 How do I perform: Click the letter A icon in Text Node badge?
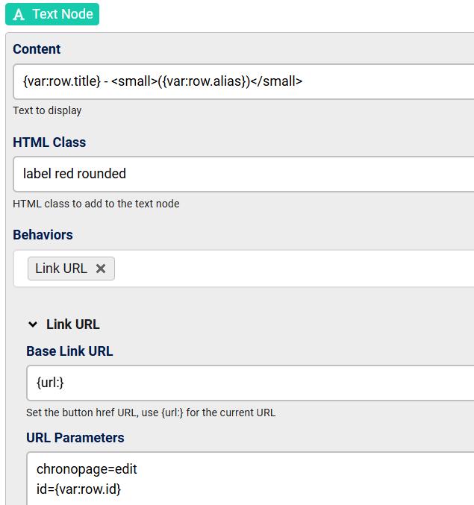point(19,14)
